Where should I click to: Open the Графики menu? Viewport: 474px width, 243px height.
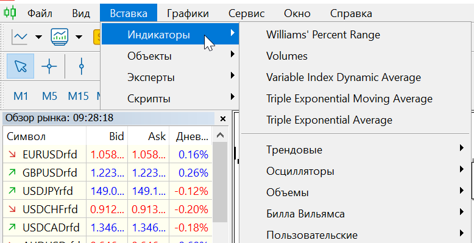pyautogui.click(x=188, y=13)
